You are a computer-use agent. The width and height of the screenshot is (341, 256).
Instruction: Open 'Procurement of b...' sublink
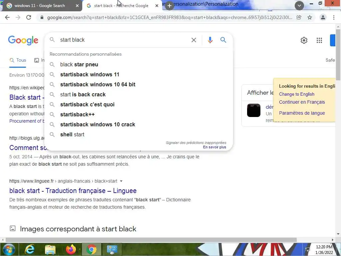(27, 121)
